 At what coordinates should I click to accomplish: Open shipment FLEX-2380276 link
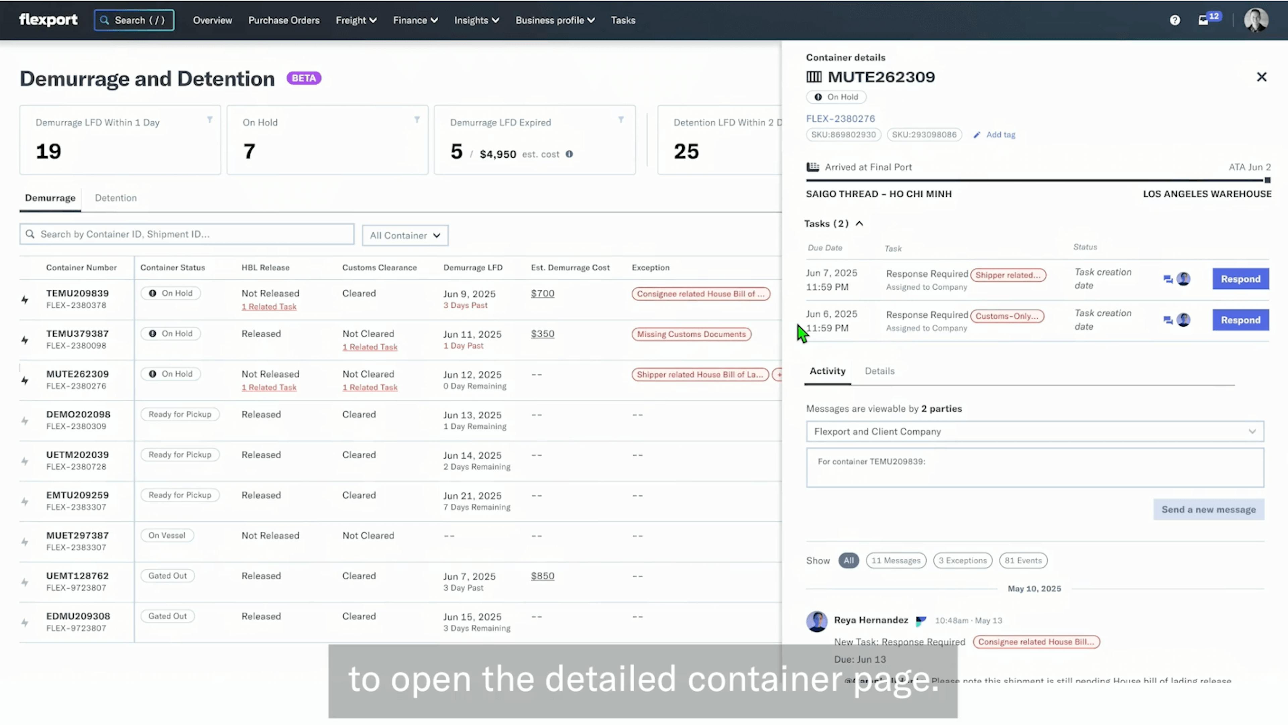pyautogui.click(x=841, y=118)
